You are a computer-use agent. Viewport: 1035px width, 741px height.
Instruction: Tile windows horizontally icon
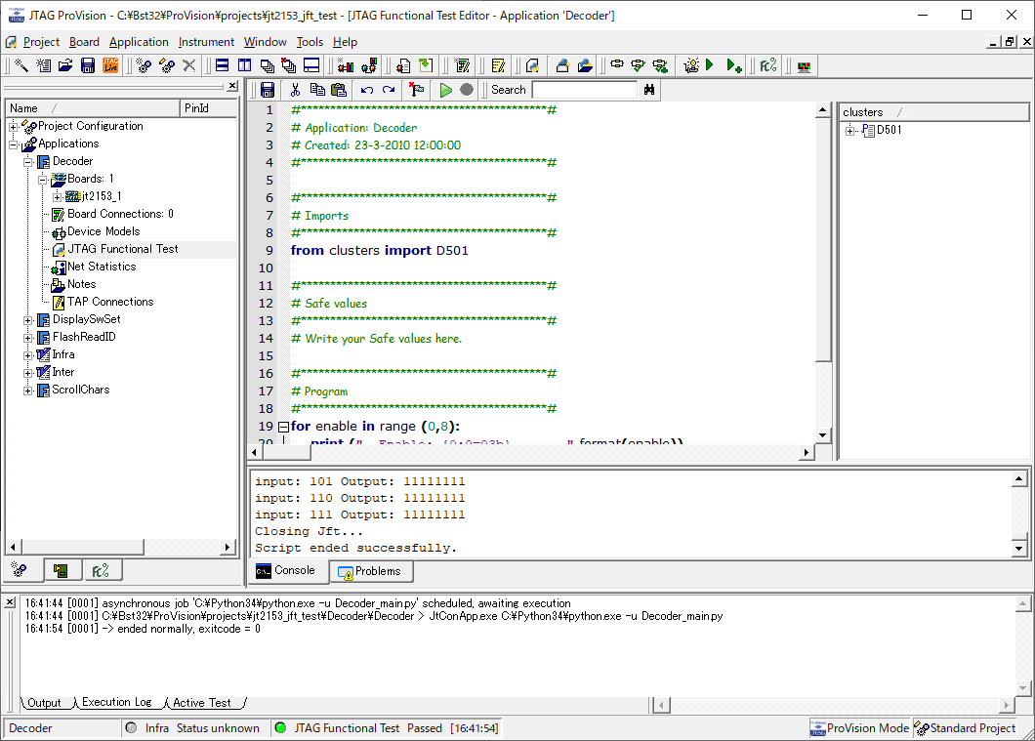click(223, 65)
